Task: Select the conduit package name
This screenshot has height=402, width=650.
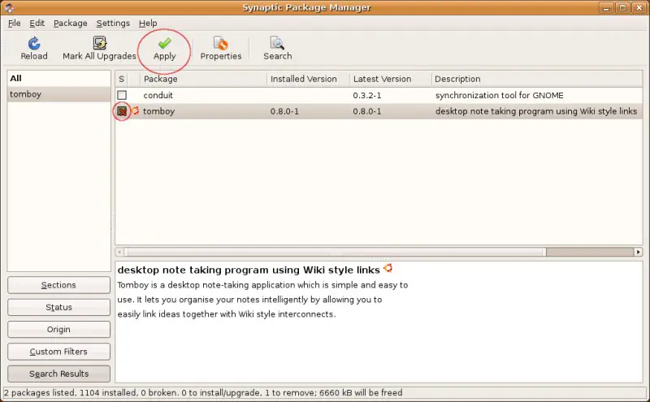Action: pos(158,95)
